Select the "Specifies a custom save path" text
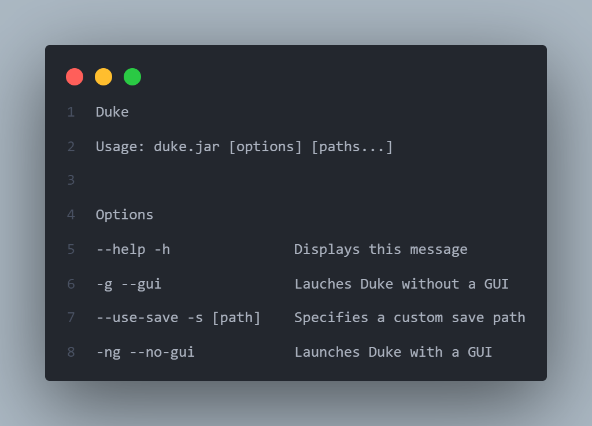Image resolution: width=592 pixels, height=426 pixels. [x=409, y=317]
